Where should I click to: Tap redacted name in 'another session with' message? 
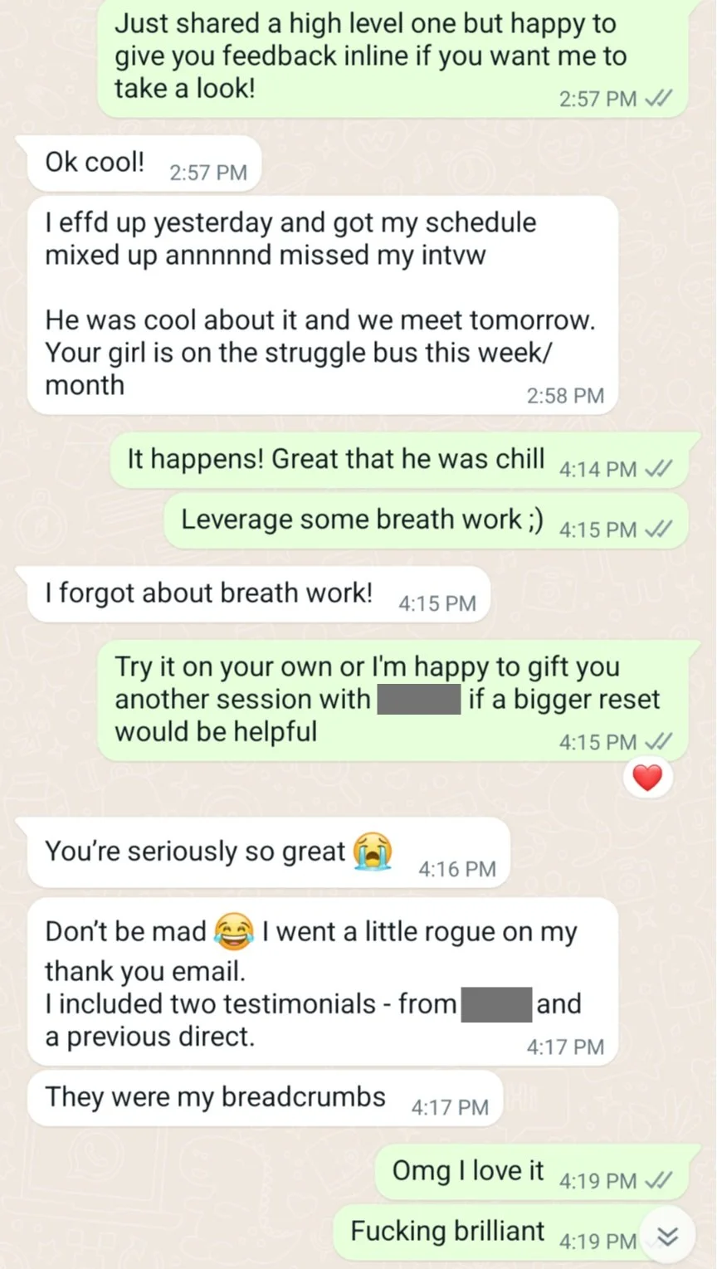pos(419,700)
